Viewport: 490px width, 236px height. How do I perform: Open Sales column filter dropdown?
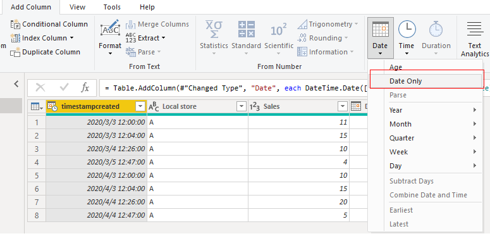pos(343,107)
